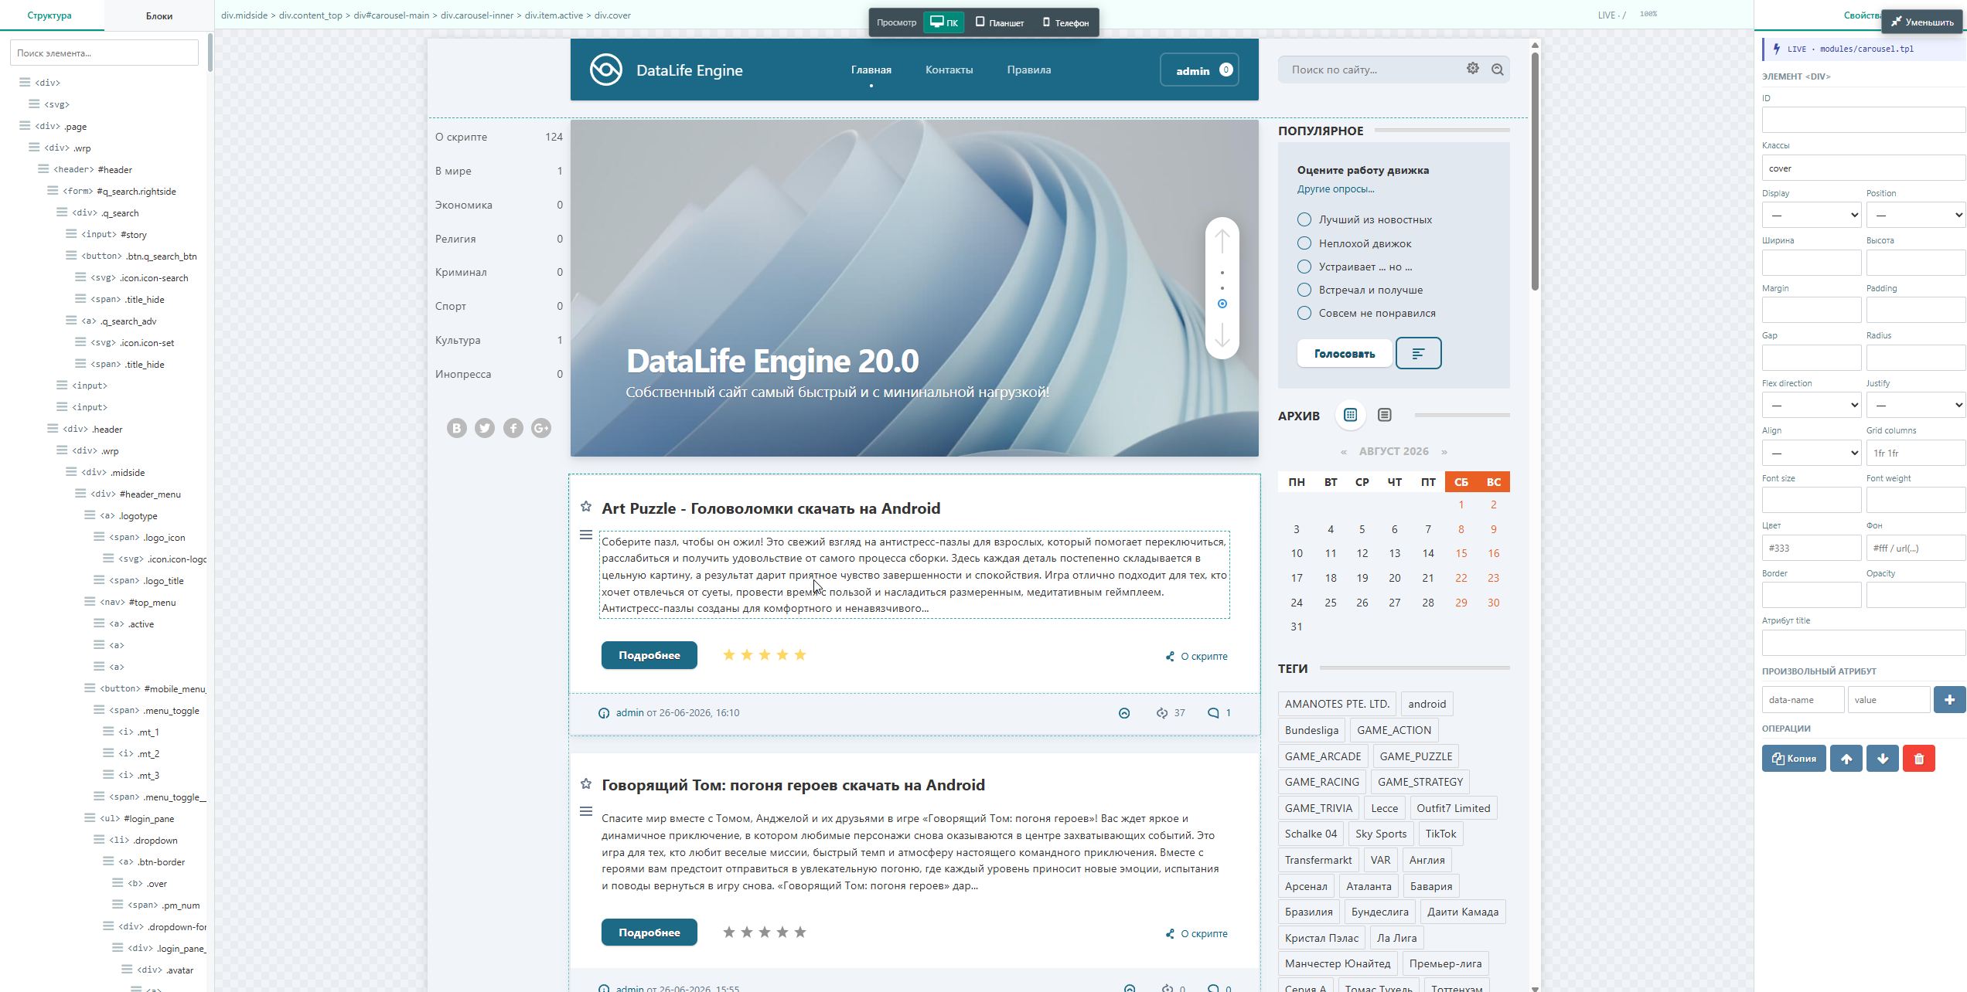This screenshot has width=1967, height=992.
Task: Show poll results icon button
Action: pos(1418,353)
